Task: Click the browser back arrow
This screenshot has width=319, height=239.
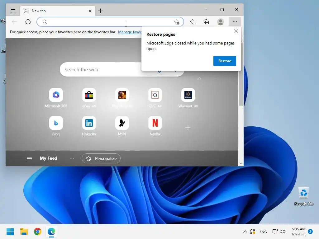Action: coord(14,22)
